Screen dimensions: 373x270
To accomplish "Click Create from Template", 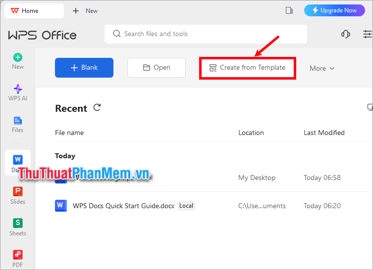I will pyautogui.click(x=247, y=68).
